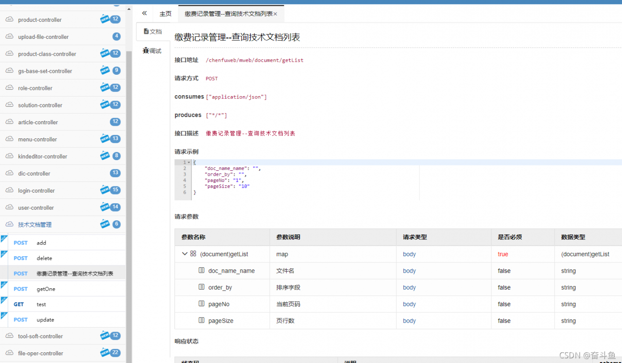Click the cloud icon beside login-controller
Image resolution: width=622 pixels, height=363 pixels.
click(x=9, y=190)
